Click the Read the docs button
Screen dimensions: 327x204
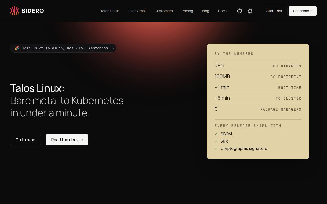[67, 140]
